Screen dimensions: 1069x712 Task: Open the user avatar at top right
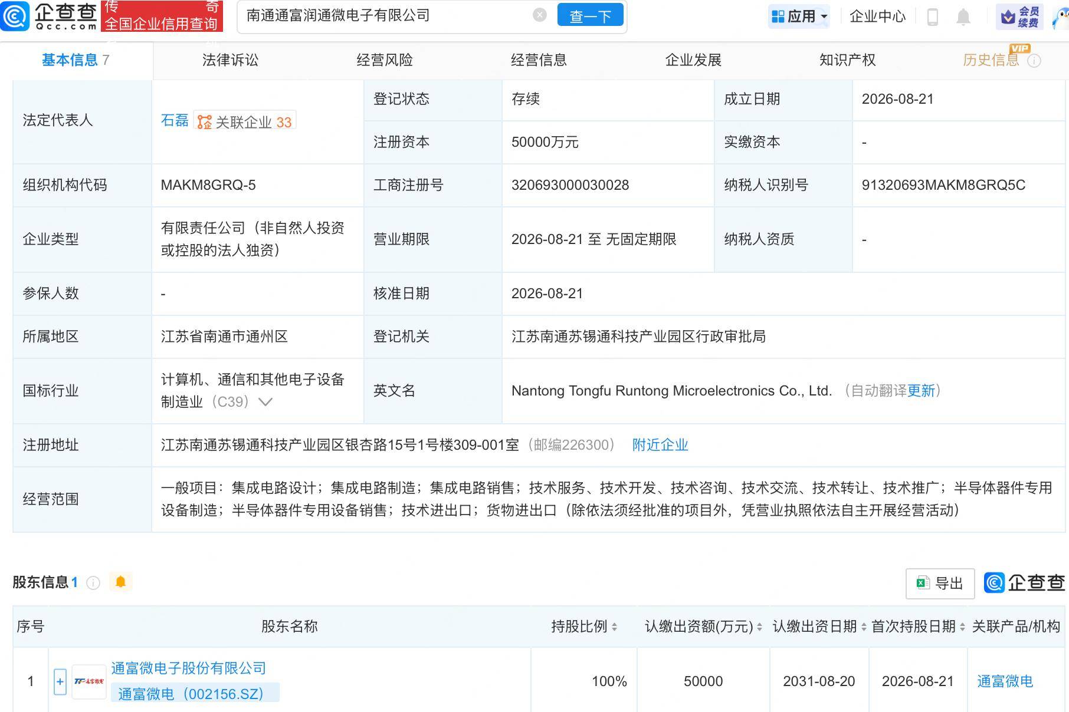tap(1060, 18)
